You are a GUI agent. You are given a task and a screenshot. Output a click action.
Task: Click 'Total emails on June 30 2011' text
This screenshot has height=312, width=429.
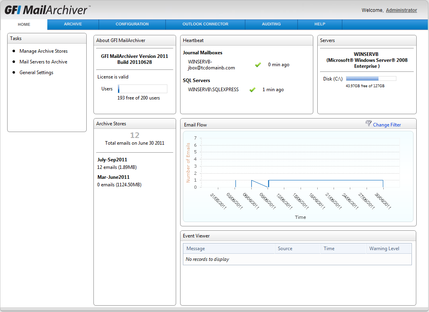click(x=135, y=143)
